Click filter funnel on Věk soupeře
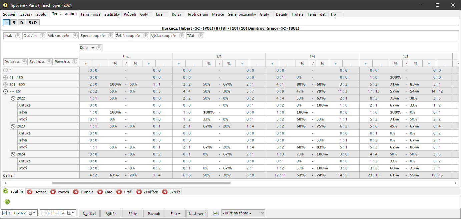The image size is (461, 219). pos(75,36)
